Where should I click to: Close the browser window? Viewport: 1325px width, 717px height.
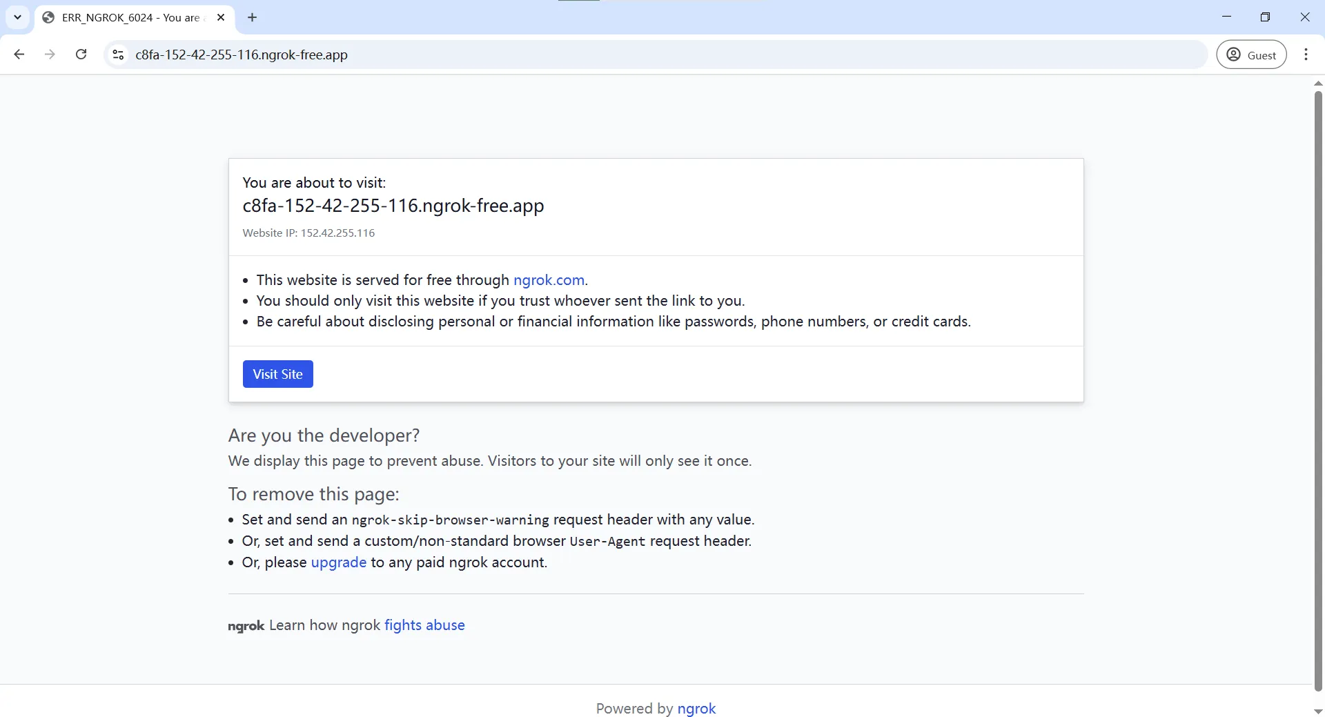tap(1304, 17)
